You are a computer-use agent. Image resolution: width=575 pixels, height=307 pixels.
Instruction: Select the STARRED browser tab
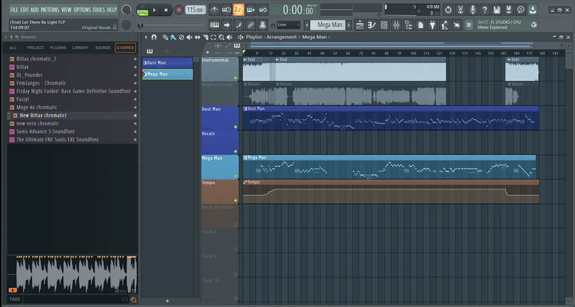(x=125, y=48)
